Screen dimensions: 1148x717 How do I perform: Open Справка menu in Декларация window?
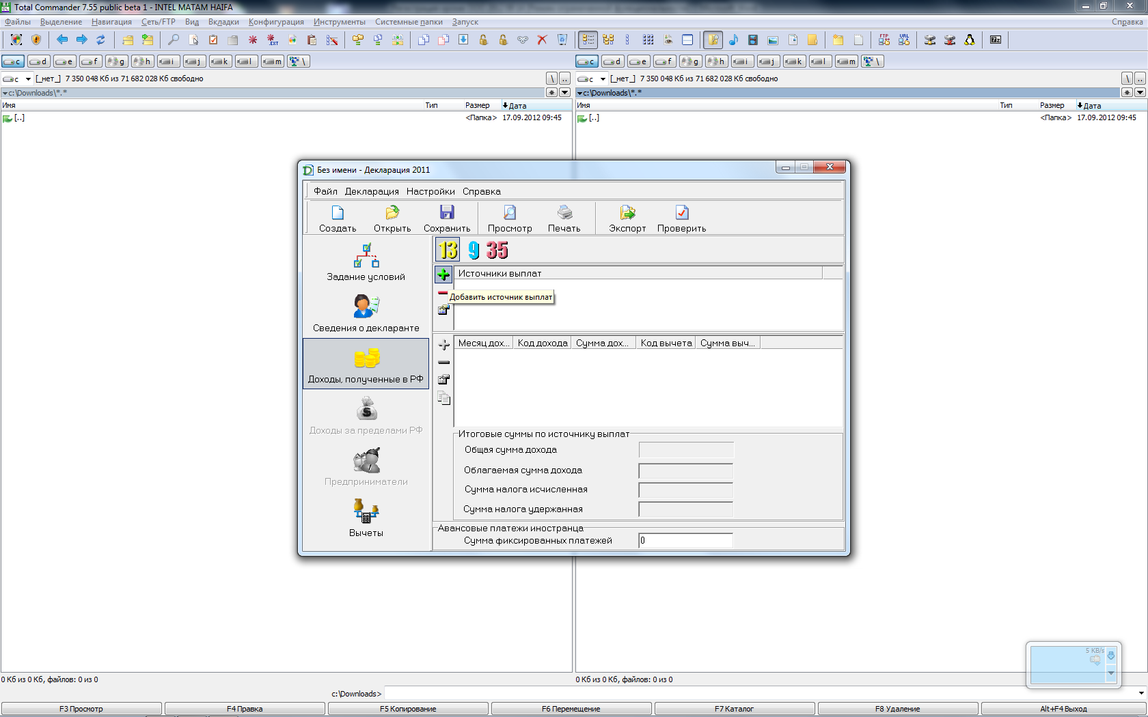482,191
